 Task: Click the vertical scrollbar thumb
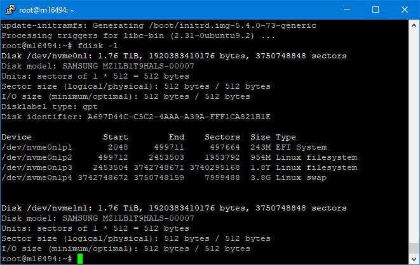click(x=414, y=248)
